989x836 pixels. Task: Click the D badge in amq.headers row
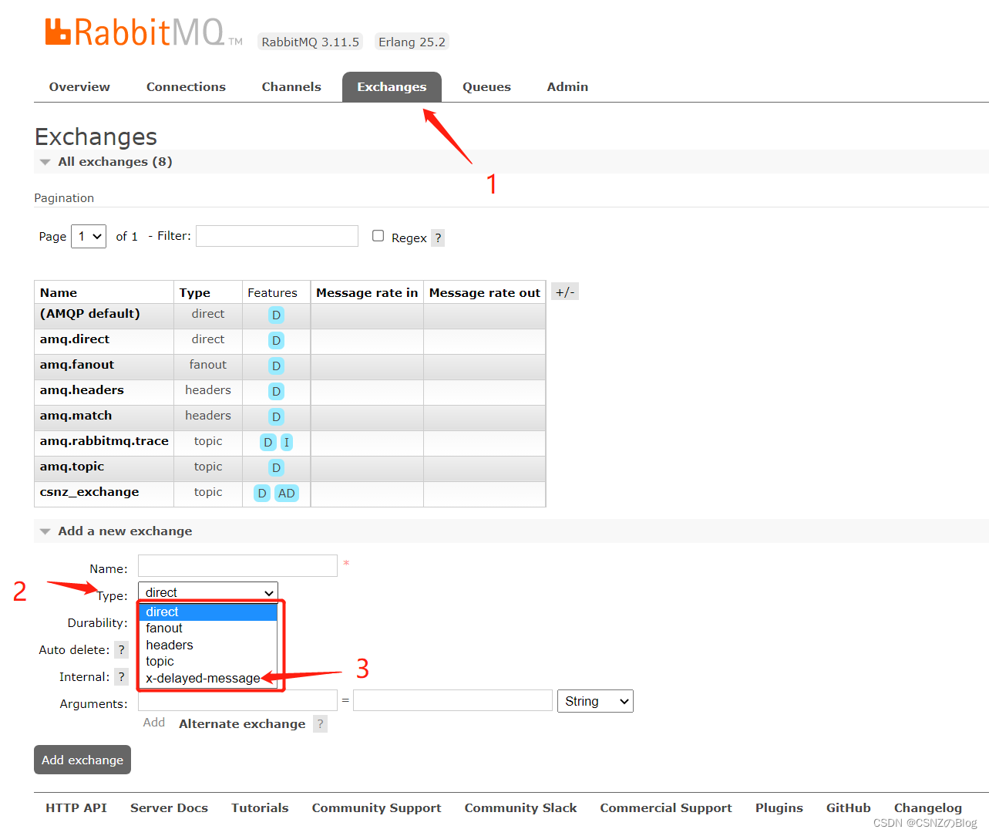tap(276, 391)
